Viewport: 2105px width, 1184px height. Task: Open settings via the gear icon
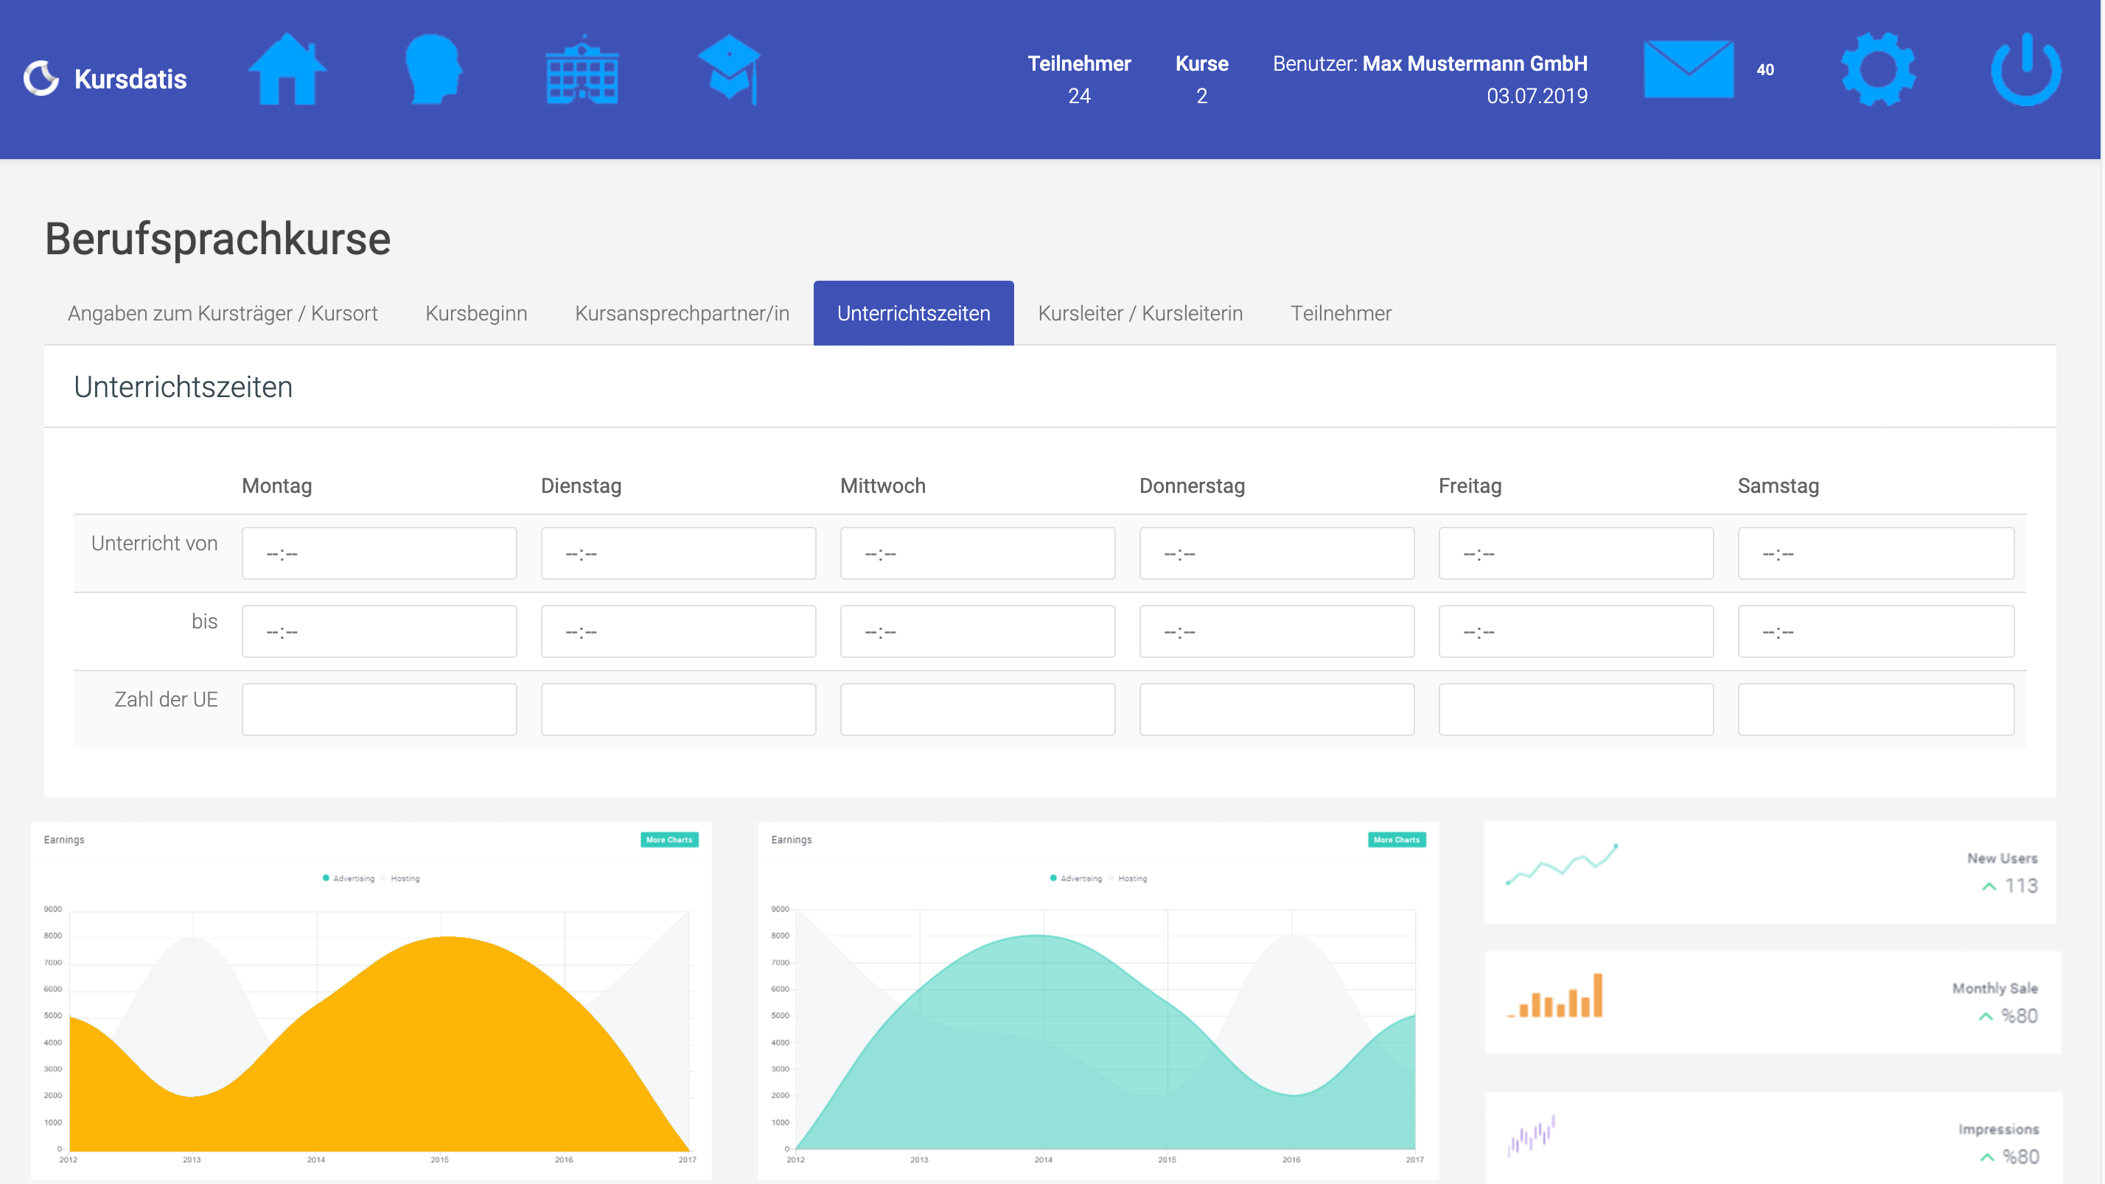coord(1879,69)
